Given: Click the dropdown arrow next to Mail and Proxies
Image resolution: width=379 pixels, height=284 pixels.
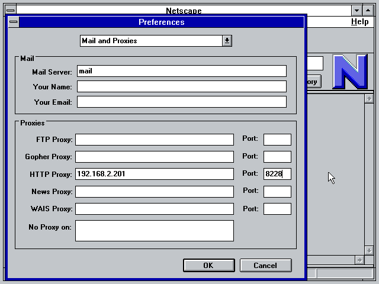Looking at the screenshot, I should pyautogui.click(x=227, y=41).
